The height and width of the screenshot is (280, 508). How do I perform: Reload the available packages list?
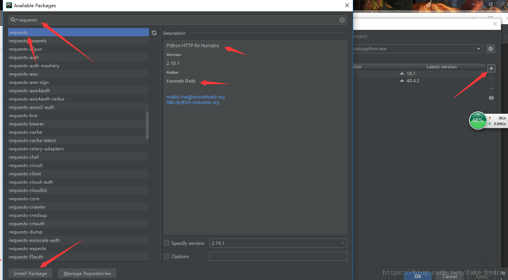tap(154, 33)
